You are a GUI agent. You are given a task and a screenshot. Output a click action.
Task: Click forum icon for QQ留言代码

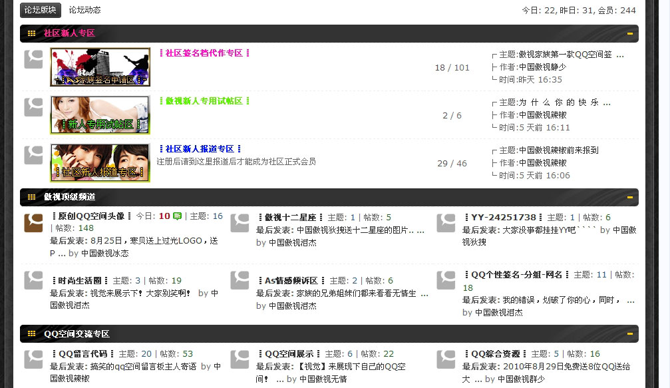click(x=33, y=359)
